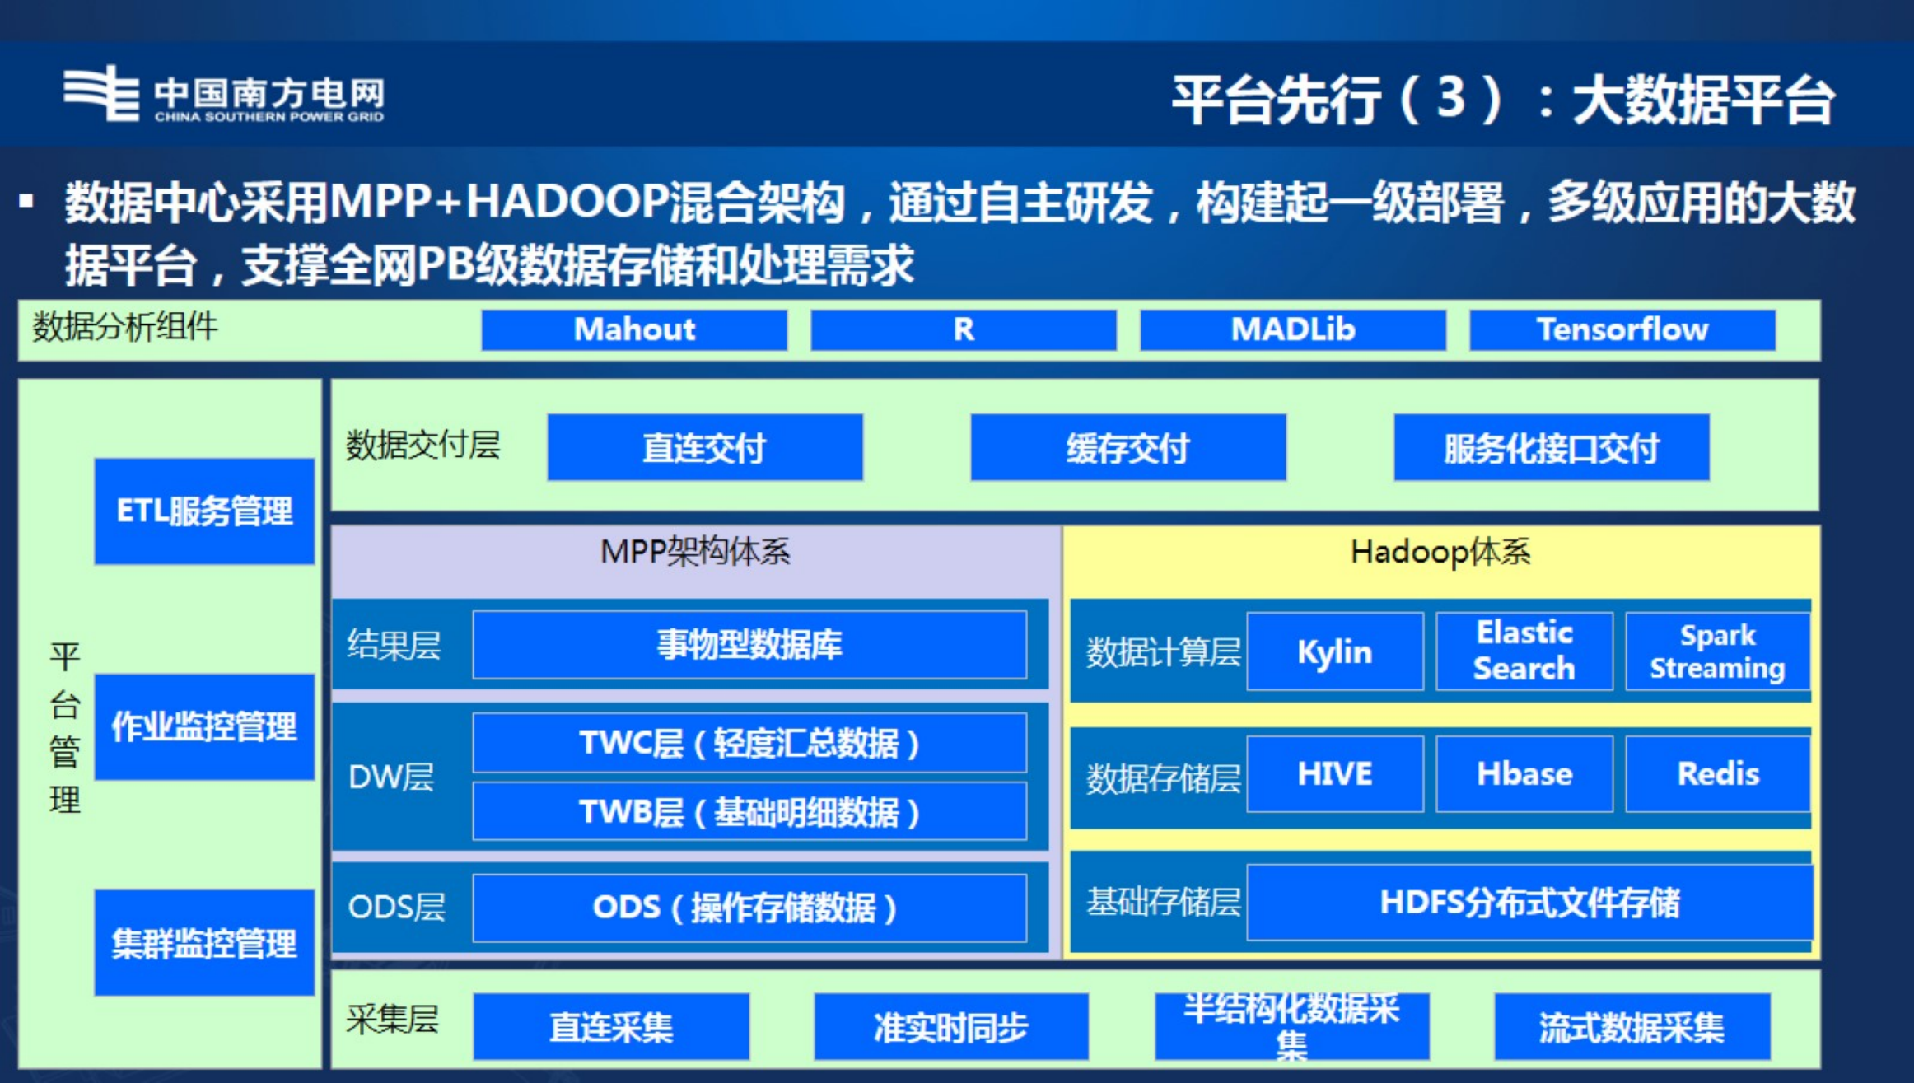Click the Kylin compute block
This screenshot has height=1083, width=1914.
click(x=1334, y=651)
